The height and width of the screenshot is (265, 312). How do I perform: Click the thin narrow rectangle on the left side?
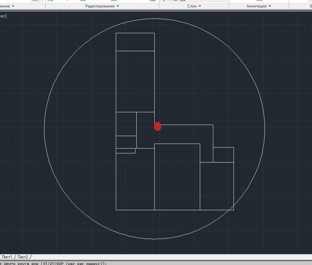tap(126, 151)
